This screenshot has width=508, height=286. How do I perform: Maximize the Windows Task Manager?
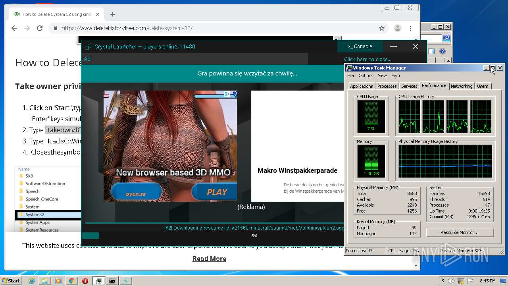click(x=493, y=68)
